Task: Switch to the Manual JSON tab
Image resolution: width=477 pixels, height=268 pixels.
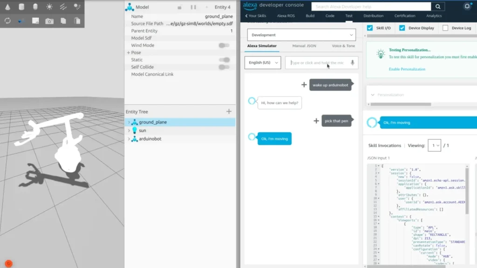Action: click(x=304, y=46)
